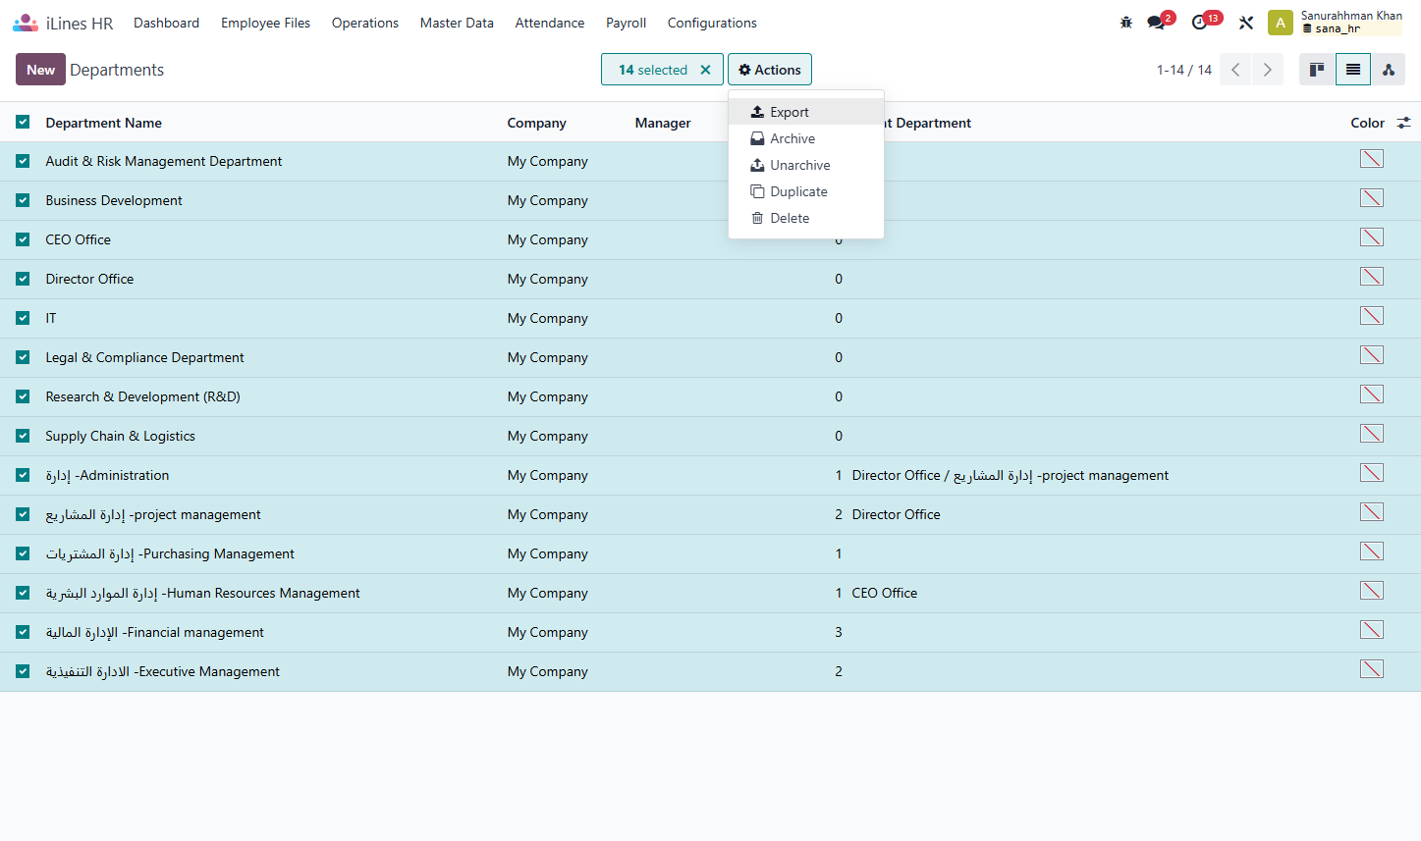Uncheck the Audit & Risk Management Department row
The height and width of the screenshot is (841, 1421).
click(x=23, y=161)
